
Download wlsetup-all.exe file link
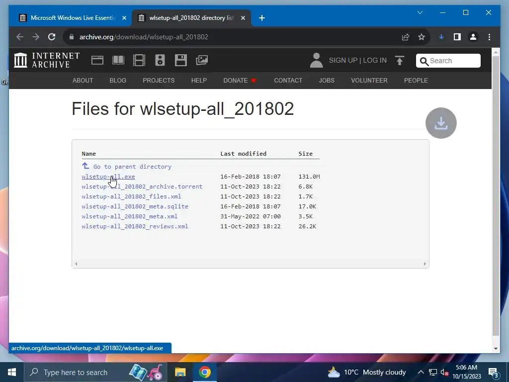pyautogui.click(x=108, y=177)
